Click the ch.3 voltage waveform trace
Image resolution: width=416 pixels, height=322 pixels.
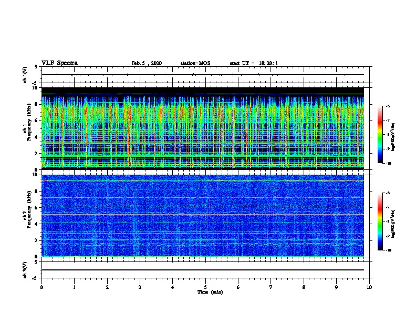[x=203, y=270]
